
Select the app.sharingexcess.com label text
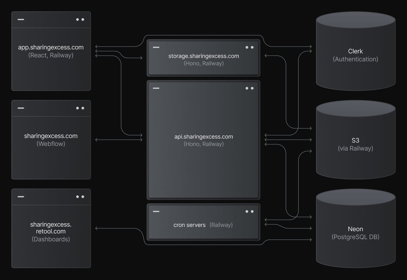click(x=51, y=47)
